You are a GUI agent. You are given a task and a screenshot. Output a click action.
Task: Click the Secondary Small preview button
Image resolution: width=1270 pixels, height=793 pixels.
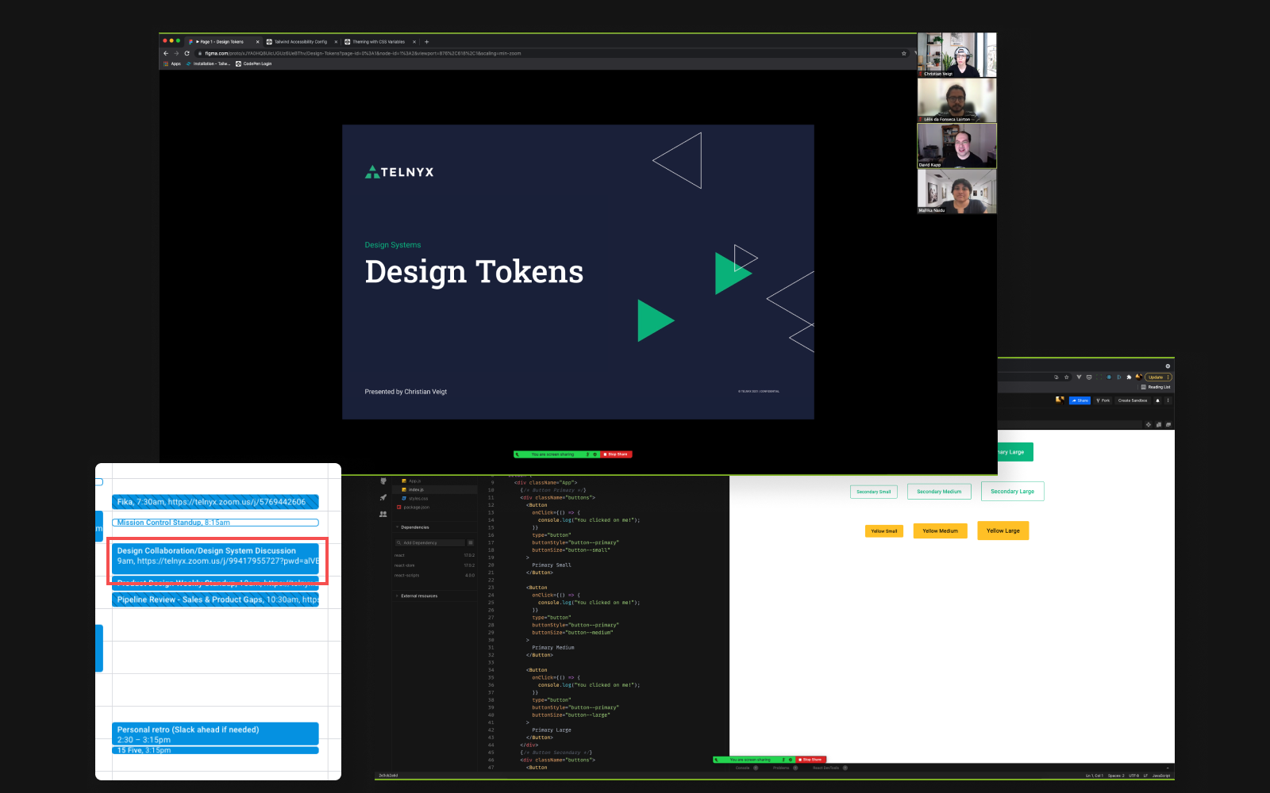[874, 492]
